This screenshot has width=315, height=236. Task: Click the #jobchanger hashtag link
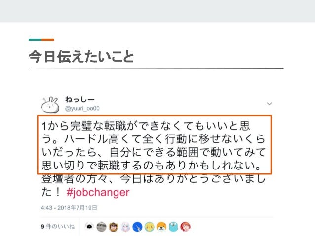coord(98,192)
